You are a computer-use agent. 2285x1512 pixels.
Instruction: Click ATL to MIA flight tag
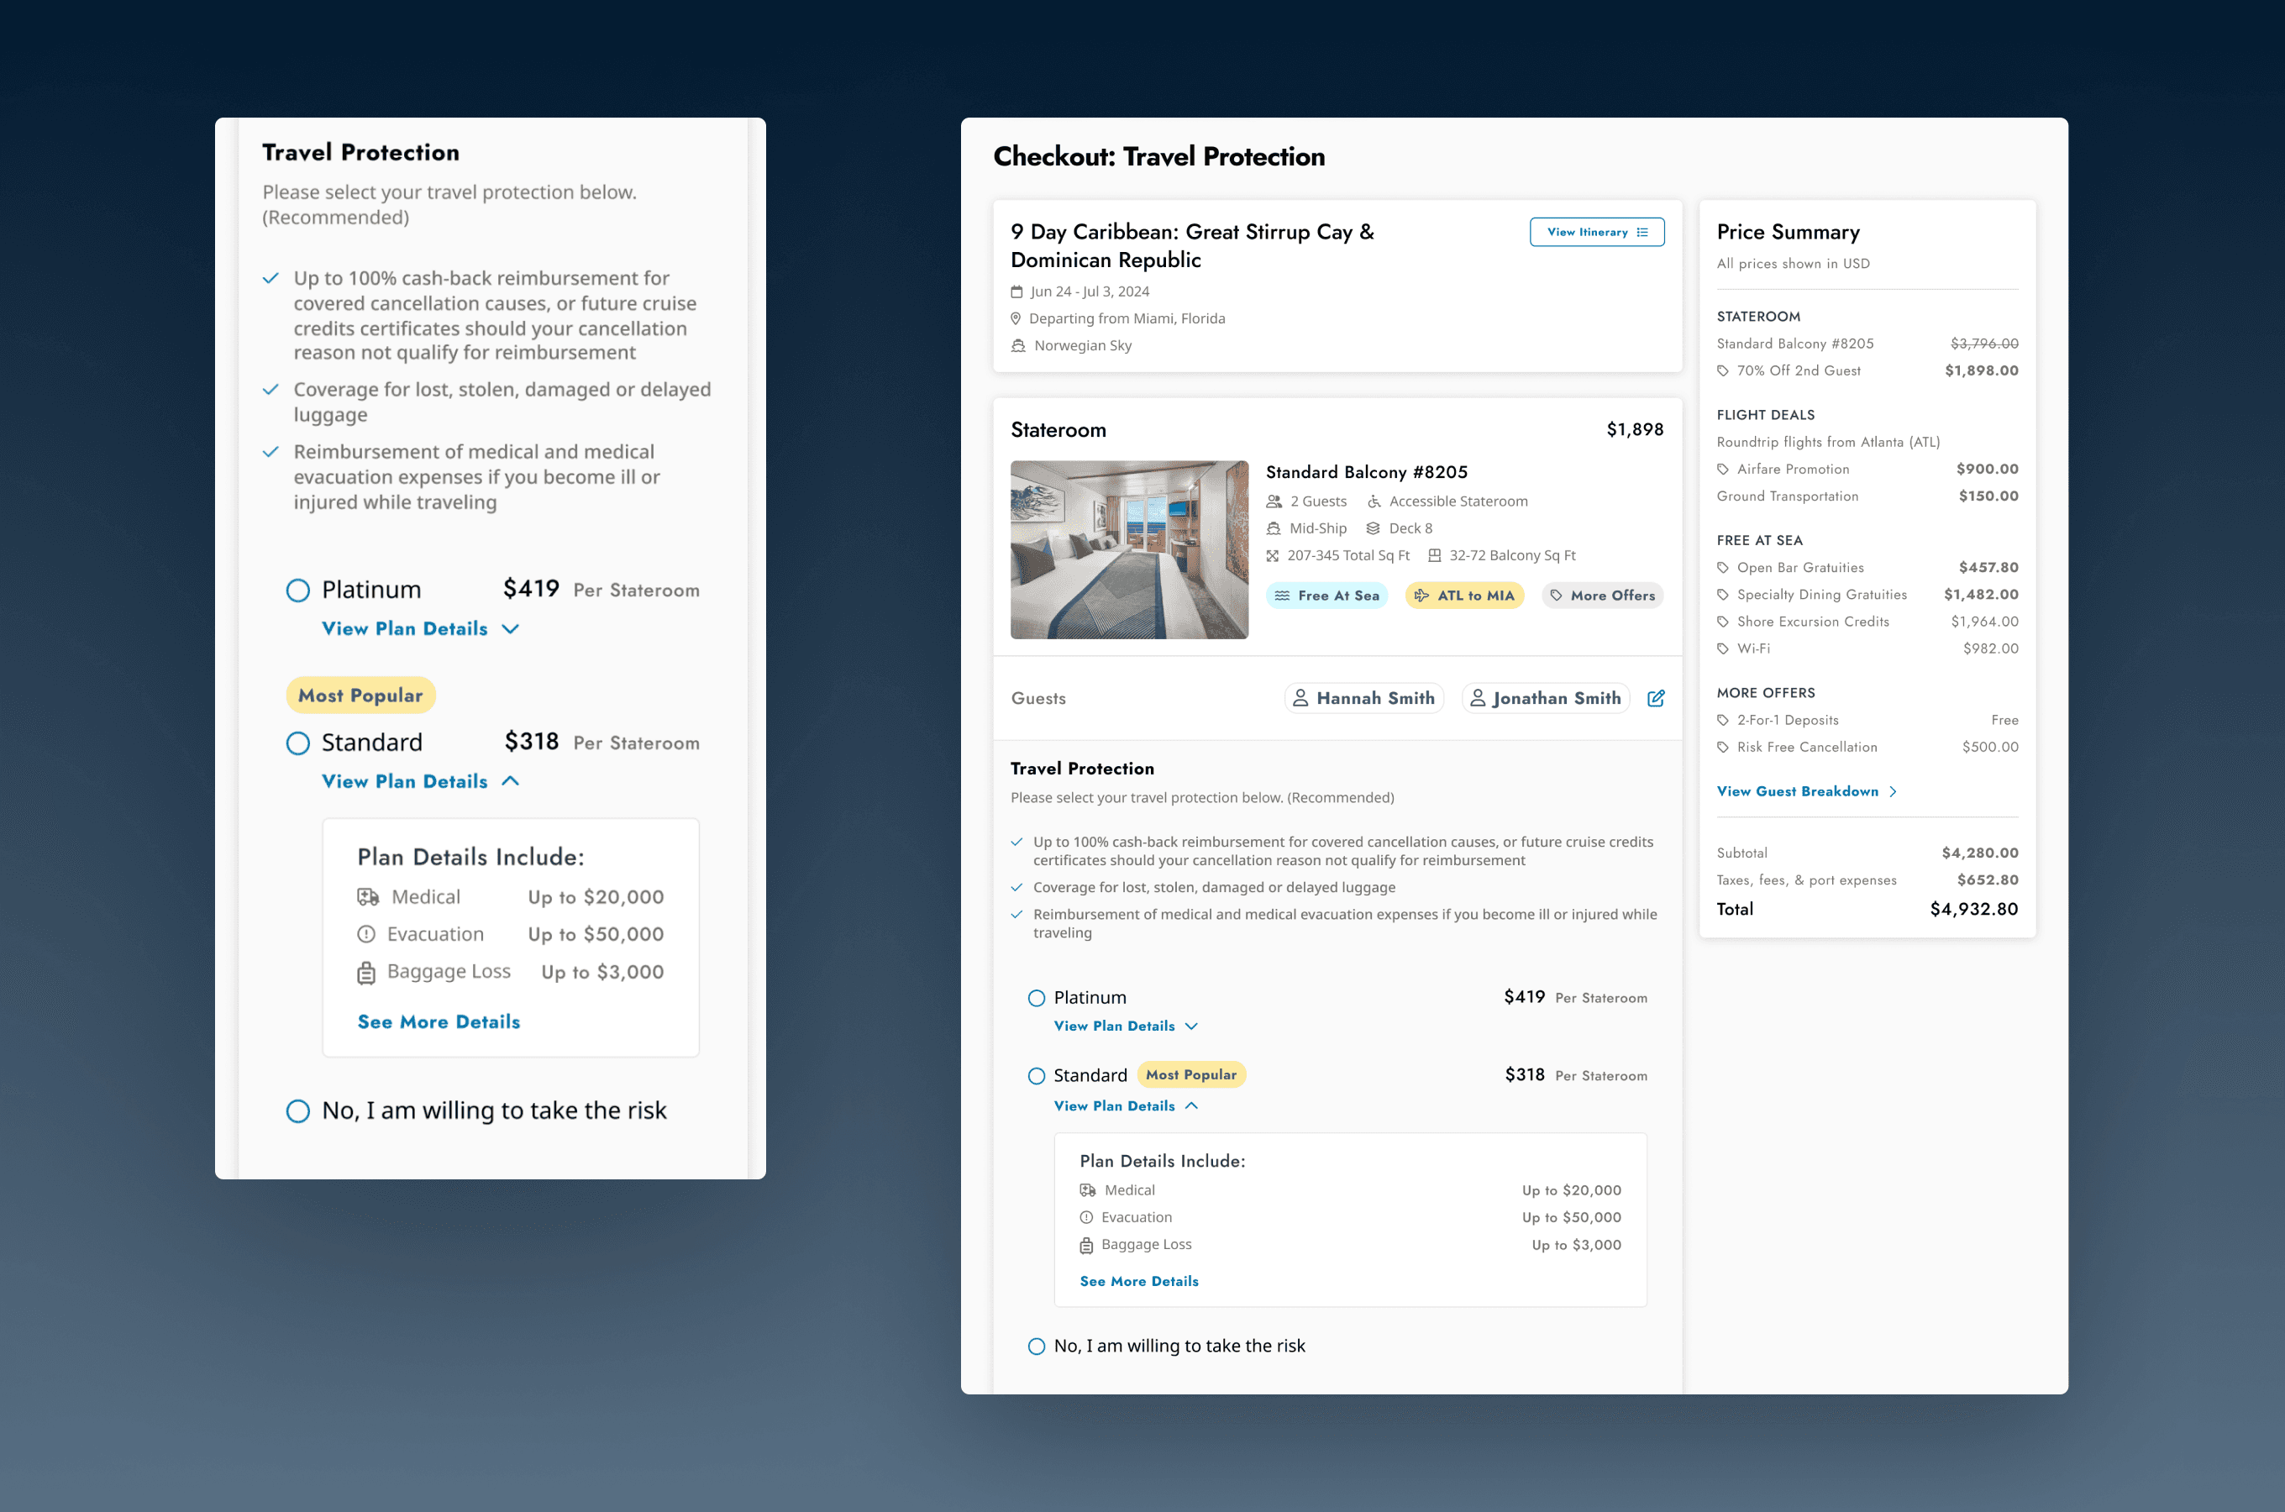tap(1463, 596)
